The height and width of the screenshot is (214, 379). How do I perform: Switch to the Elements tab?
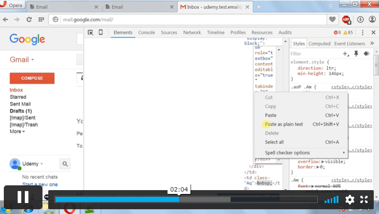[x=123, y=32]
